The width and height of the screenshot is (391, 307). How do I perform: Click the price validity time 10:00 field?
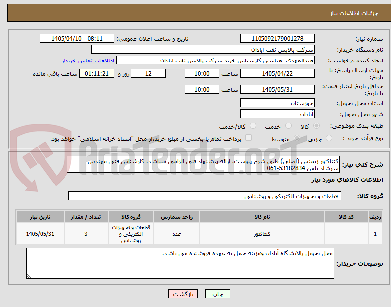click(x=202, y=89)
